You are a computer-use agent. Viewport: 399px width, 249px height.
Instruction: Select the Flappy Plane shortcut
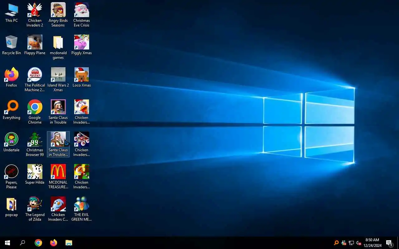[35, 45]
